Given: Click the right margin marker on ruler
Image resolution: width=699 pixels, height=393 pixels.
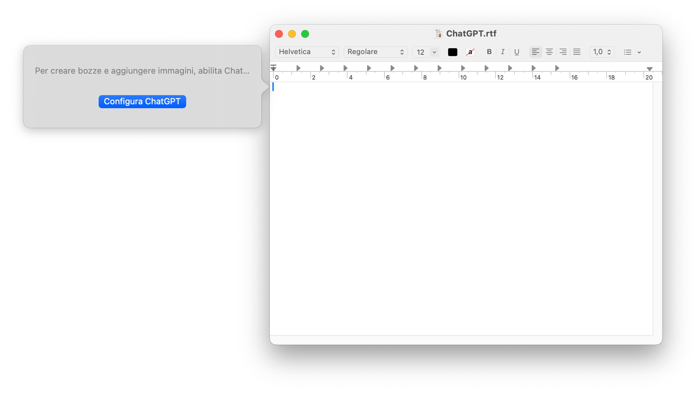Looking at the screenshot, I should coord(649,69).
